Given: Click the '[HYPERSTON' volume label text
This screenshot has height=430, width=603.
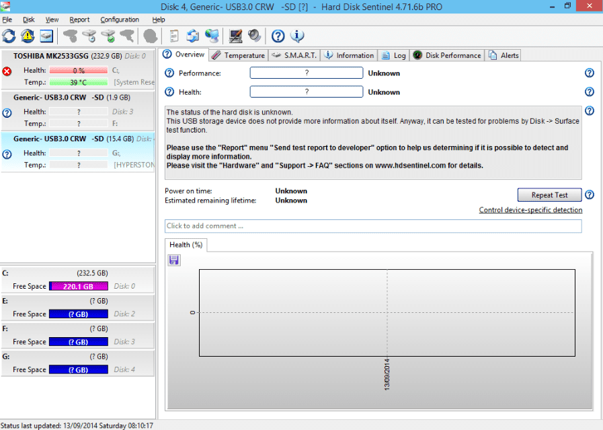Looking at the screenshot, I should [x=134, y=165].
